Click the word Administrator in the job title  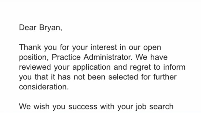tap(108, 57)
